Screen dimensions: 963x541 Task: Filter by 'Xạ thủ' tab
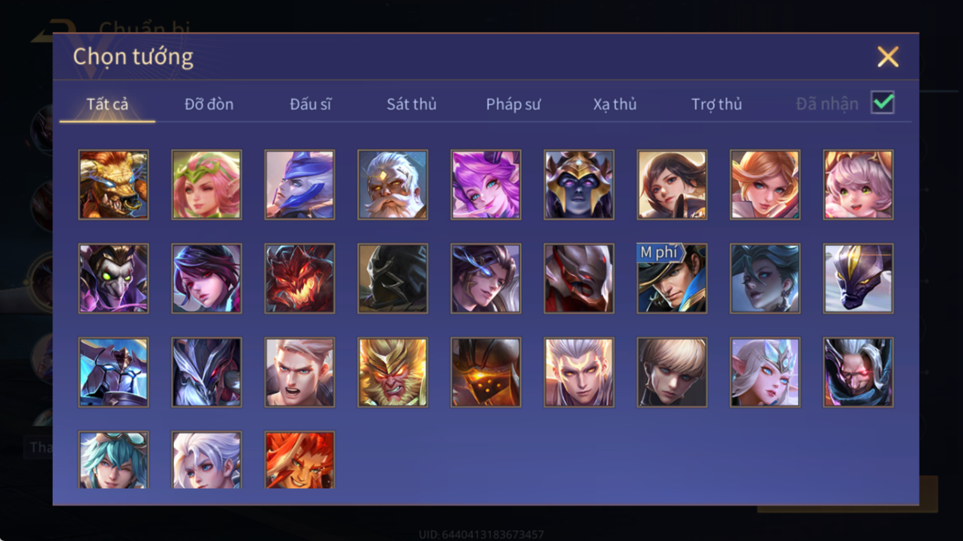[x=615, y=104]
